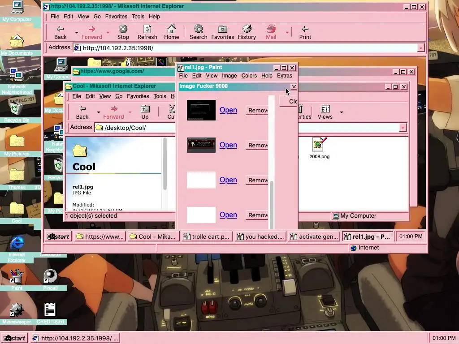This screenshot has width=459, height=344.
Task: Click the last Open link in image list
Action: [228, 215]
